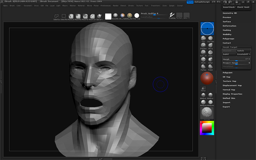Select the SelectLasso tool icon
This screenshot has height=160, width=256.
click(57, 16)
